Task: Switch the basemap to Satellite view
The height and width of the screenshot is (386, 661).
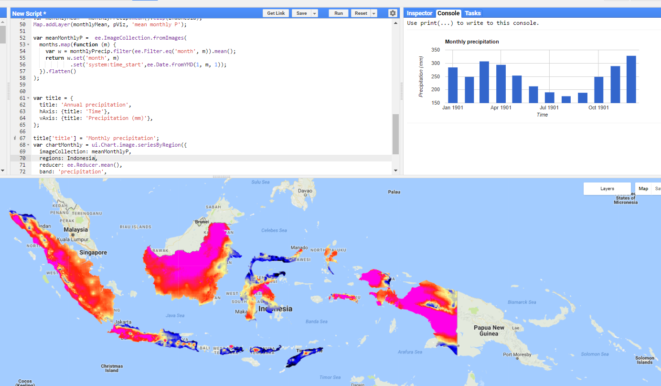Action: 658,188
